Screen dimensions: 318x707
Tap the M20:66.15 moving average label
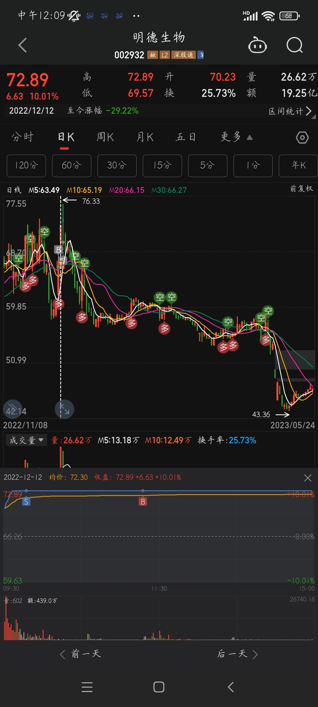pos(127,190)
